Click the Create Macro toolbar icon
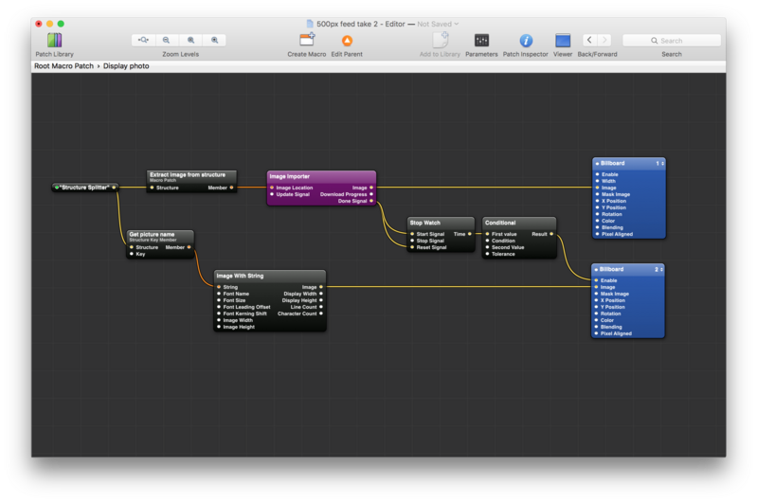Screen dimensions: 757x502 307,40
